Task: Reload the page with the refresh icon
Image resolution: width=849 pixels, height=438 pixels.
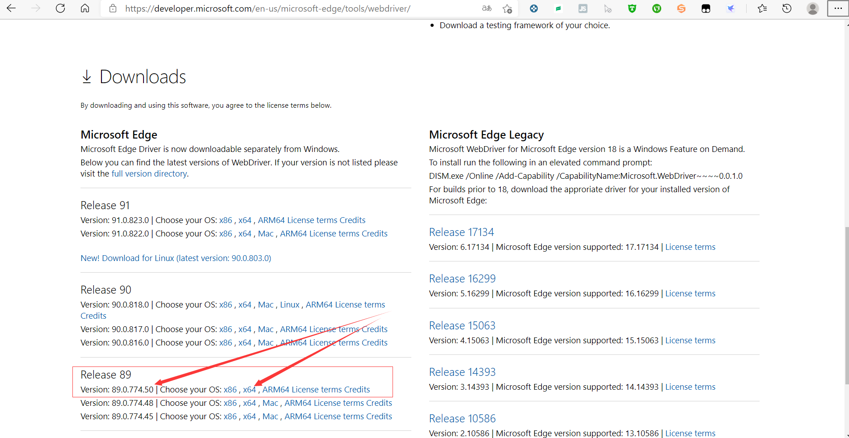Action: 60,8
